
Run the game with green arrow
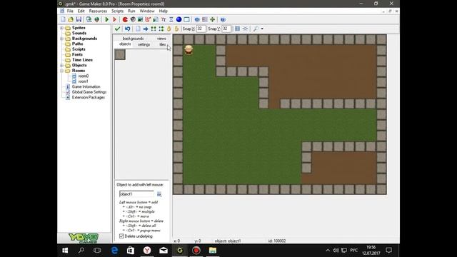[106, 19]
